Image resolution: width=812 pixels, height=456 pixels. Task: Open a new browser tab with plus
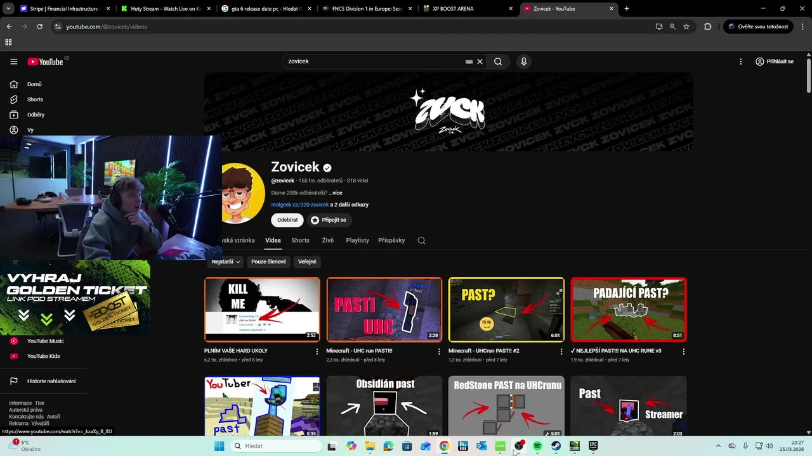627,9
